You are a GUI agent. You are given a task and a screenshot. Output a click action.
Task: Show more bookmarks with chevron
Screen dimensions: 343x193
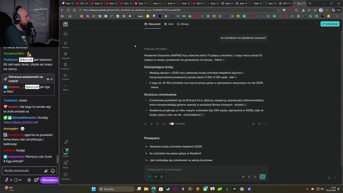(x=337, y=16)
